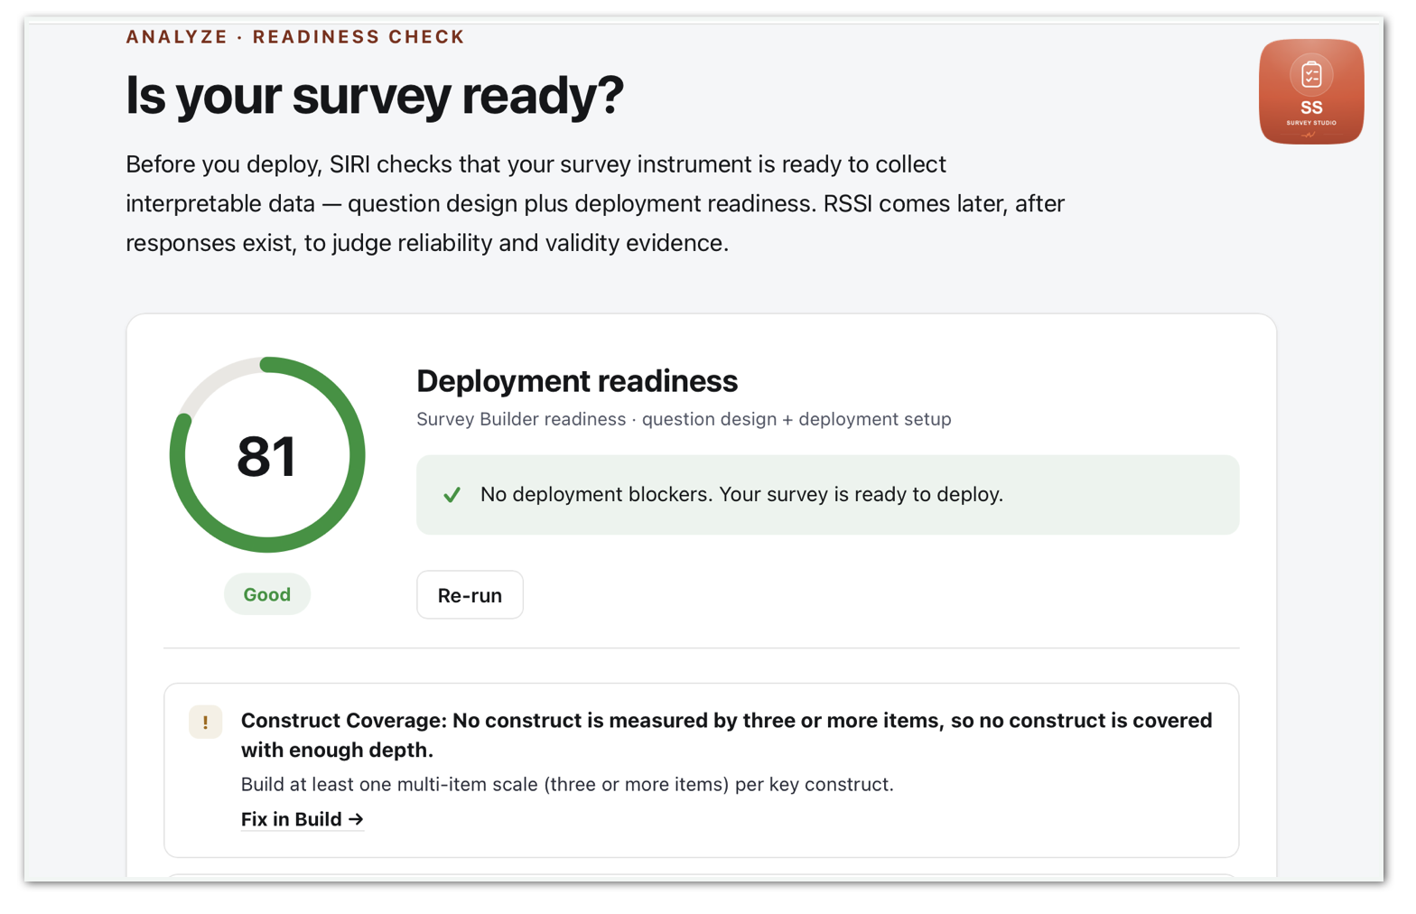Screen dimensions: 1416x914
Task: Click the score 81 readiness gauge
Action: point(267,455)
